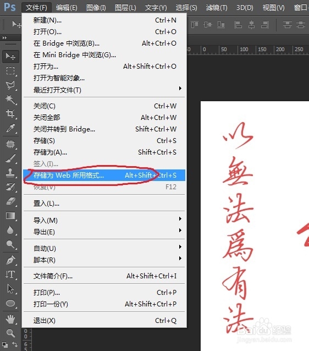
Task: Select the Vertical Type tool
Action: tap(10, 274)
